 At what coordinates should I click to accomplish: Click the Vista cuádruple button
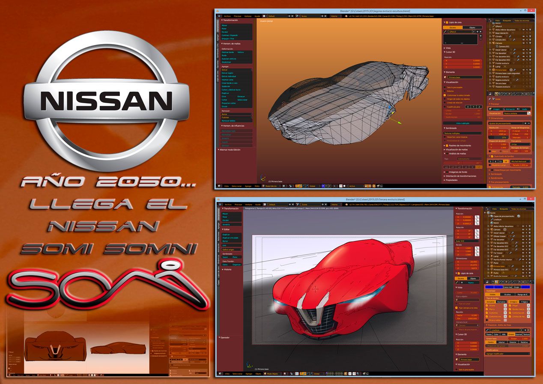coord(462,123)
